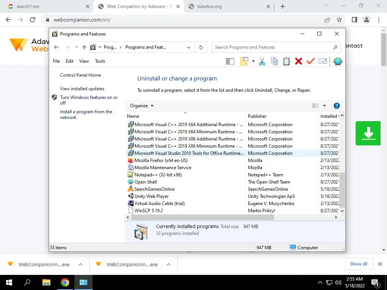The image size is (387, 290).
Task: Click the Chrome page vertical scrollbar thumb
Action: click(384, 49)
